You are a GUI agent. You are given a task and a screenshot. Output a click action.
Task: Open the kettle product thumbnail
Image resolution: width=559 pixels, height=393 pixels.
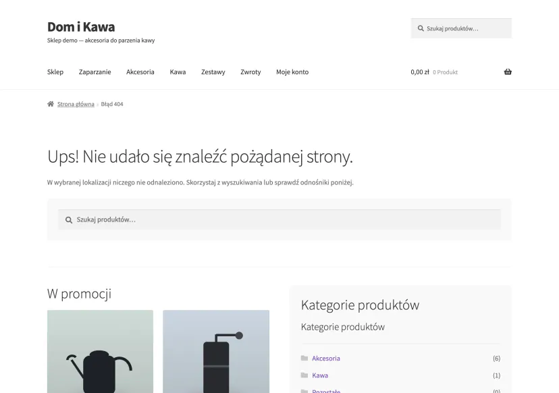click(x=100, y=351)
